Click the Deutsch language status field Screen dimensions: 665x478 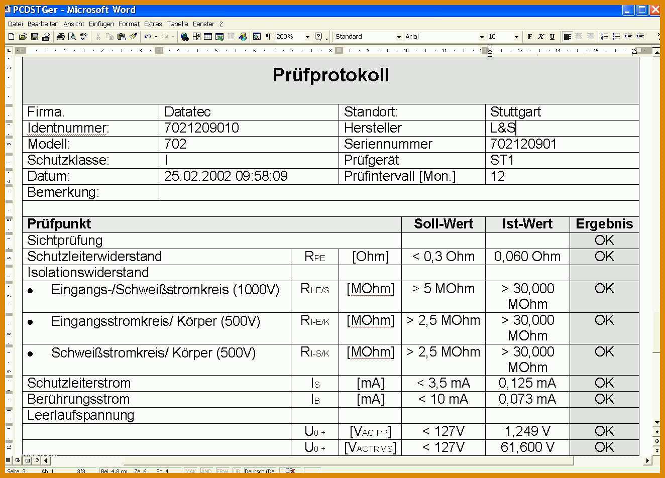coord(259,471)
